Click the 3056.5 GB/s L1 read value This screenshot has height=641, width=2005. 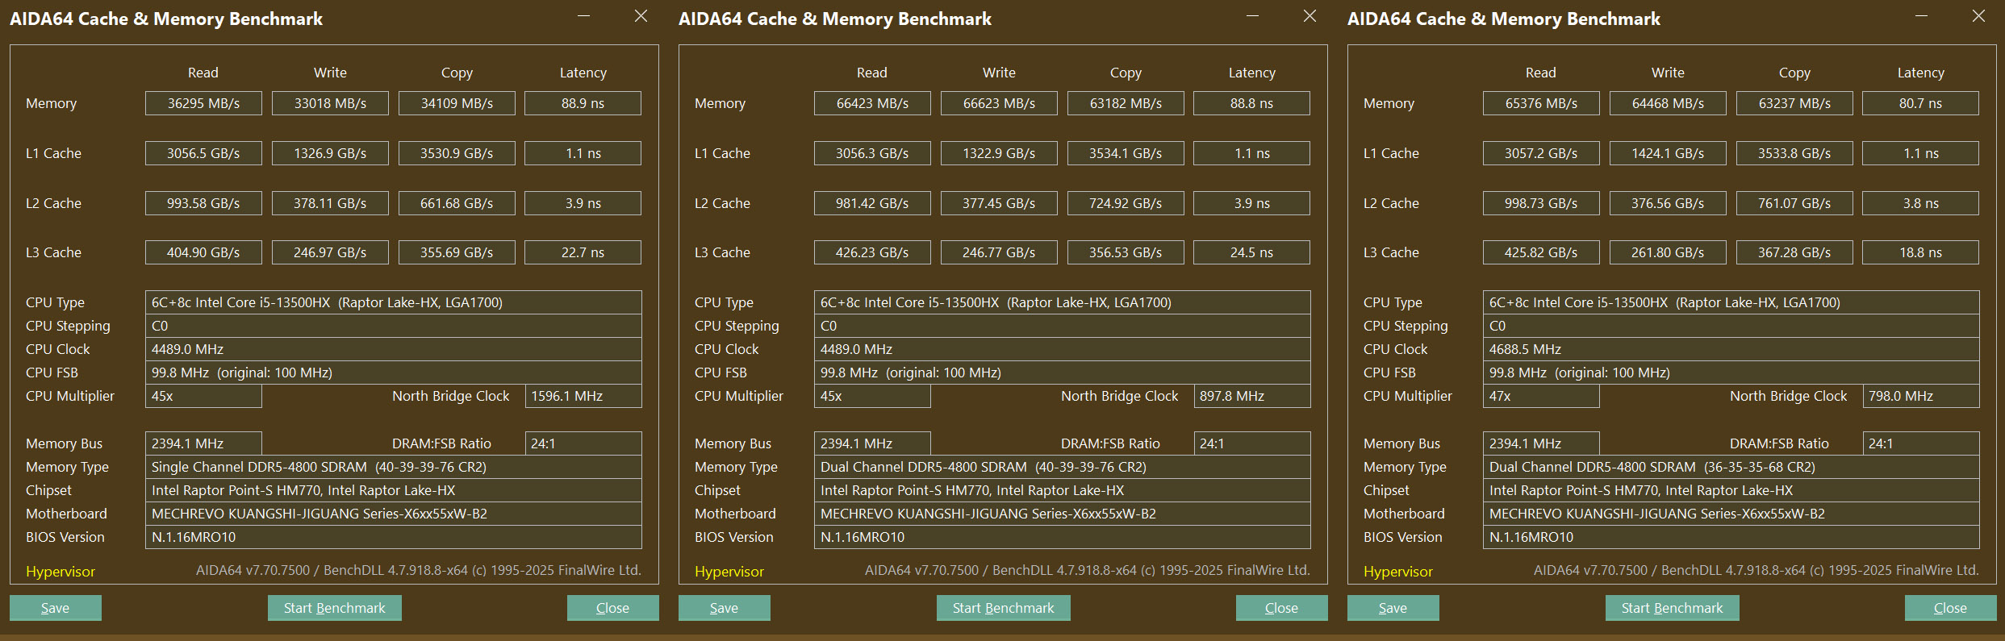[203, 153]
